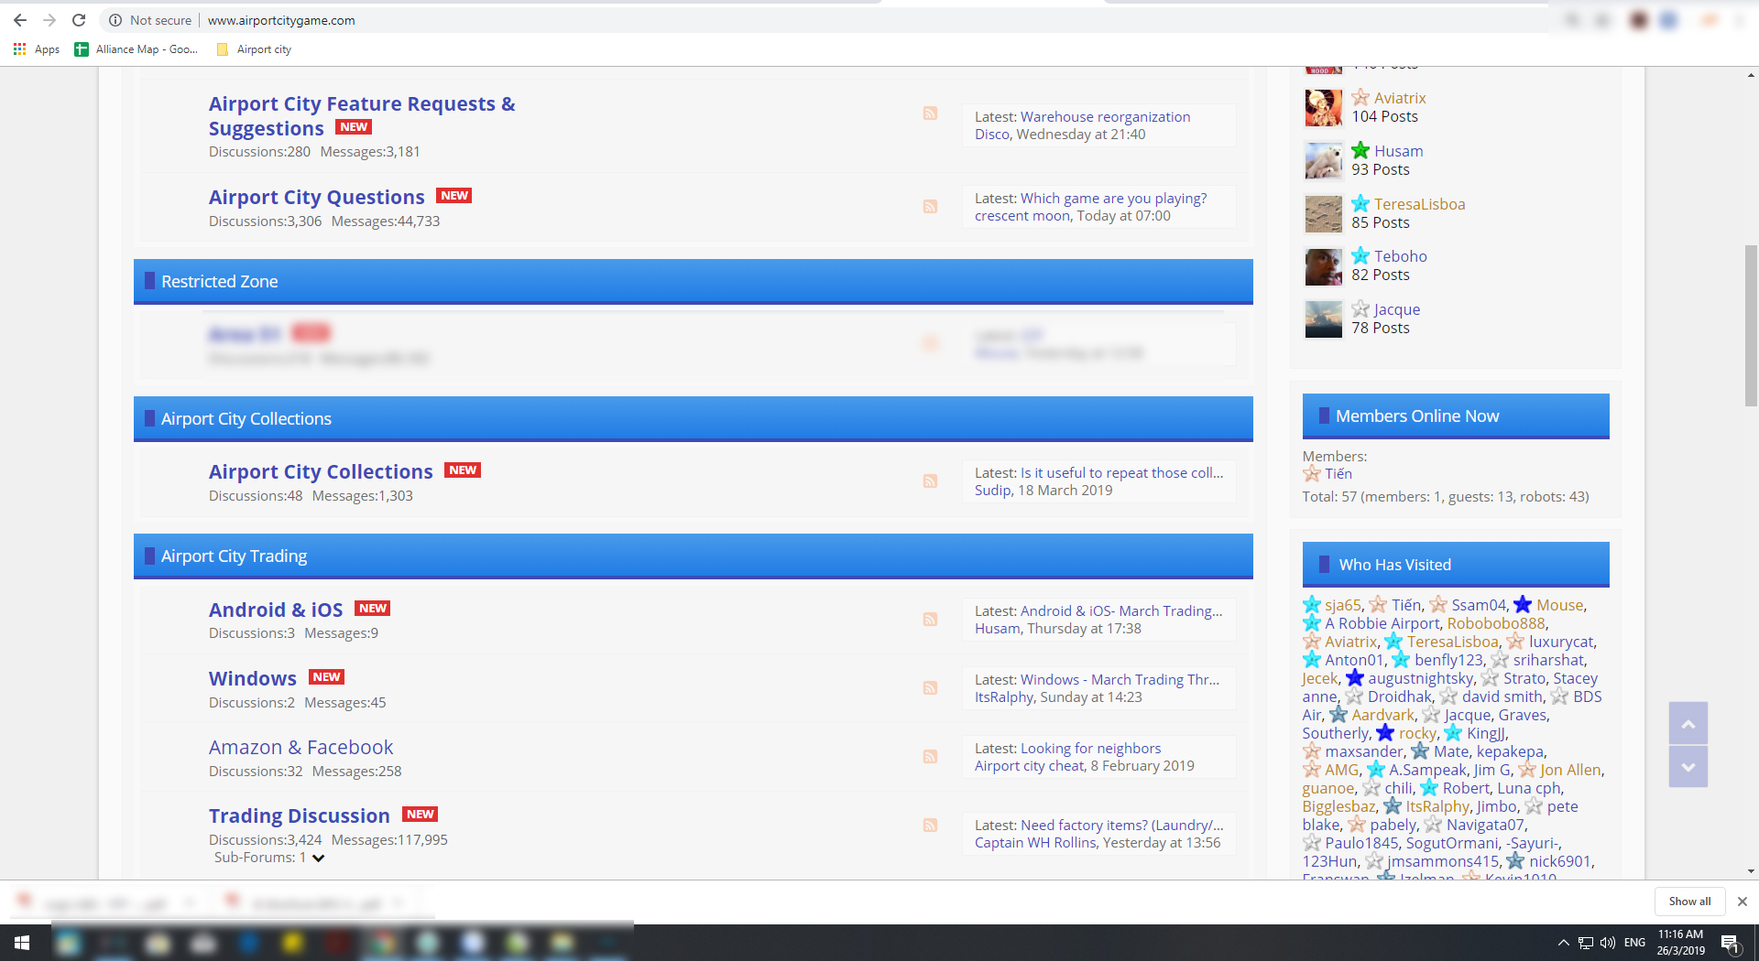Show hidden system tray icons
Viewport: 1759px width, 961px height.
point(1563,943)
